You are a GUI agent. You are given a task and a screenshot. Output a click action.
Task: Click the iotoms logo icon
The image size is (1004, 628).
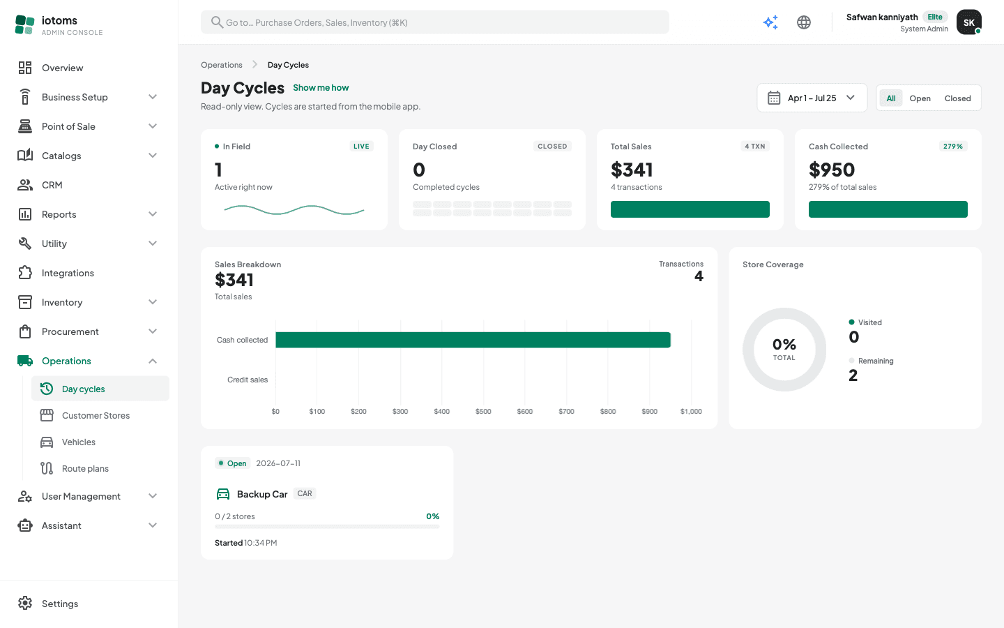[x=24, y=25]
